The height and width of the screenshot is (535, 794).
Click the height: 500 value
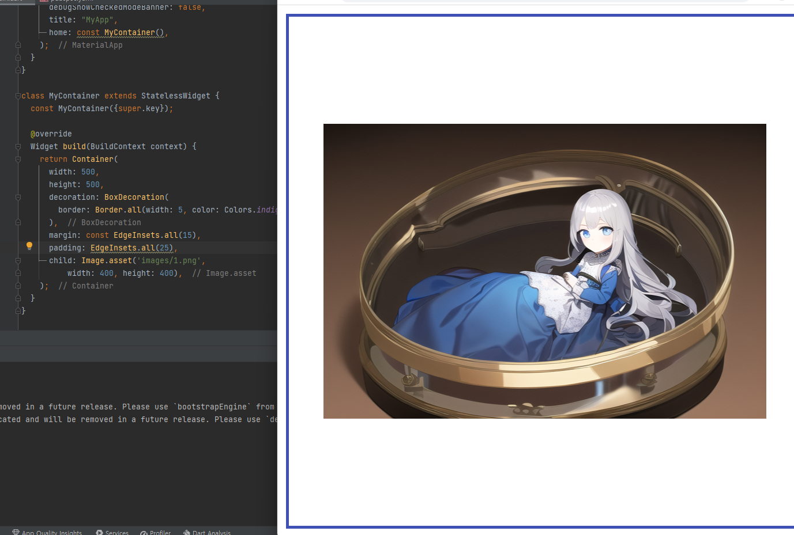[93, 184]
